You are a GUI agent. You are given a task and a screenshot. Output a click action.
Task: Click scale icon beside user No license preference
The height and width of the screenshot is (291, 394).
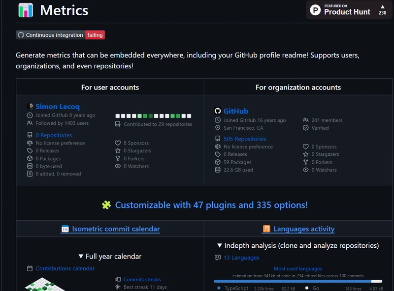tap(30, 143)
